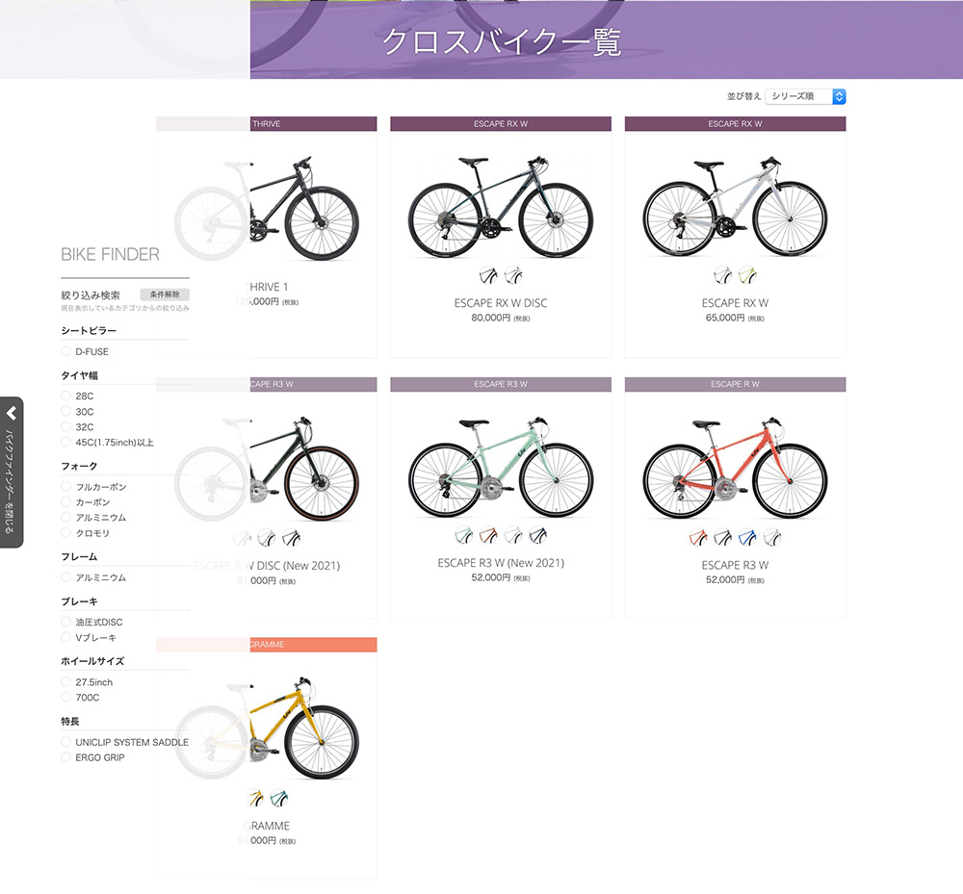Choose coral red frame icon for ESCAPE R3 W
This screenshot has height=894, width=963.
(x=698, y=537)
